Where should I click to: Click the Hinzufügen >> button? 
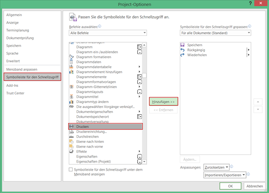tap(164, 102)
